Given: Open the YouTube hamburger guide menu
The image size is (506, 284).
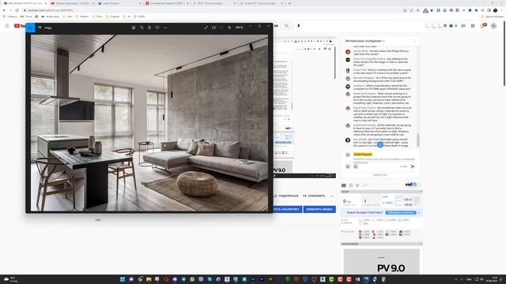Looking at the screenshot, I should pos(7,26).
